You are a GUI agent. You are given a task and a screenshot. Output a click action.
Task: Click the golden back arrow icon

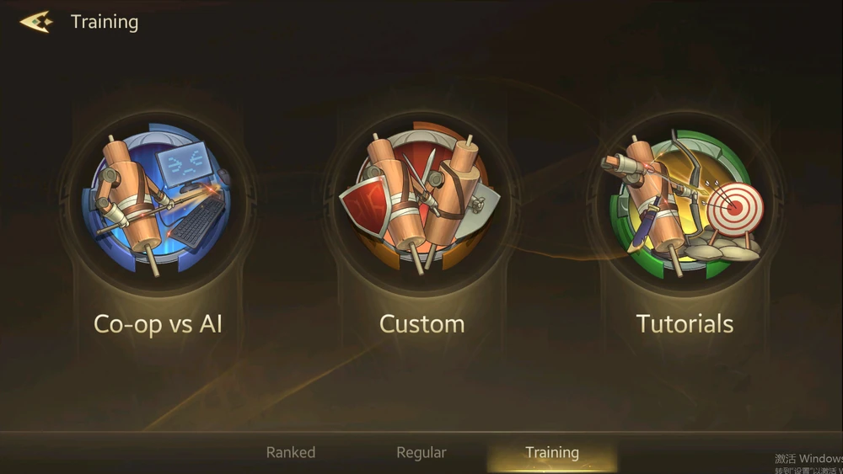coord(36,22)
